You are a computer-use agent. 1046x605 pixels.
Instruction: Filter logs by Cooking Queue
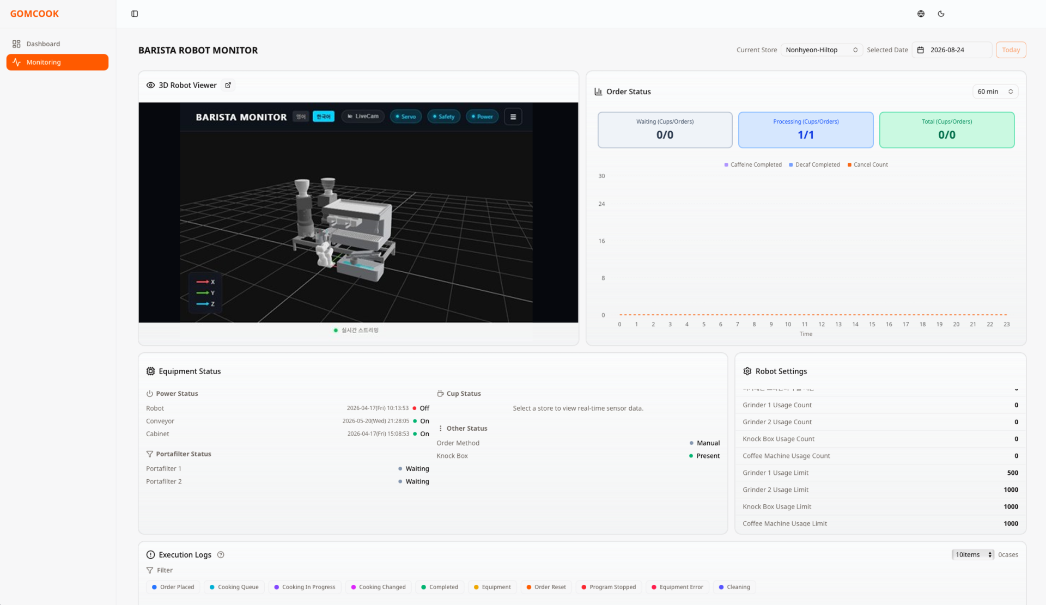click(234, 587)
